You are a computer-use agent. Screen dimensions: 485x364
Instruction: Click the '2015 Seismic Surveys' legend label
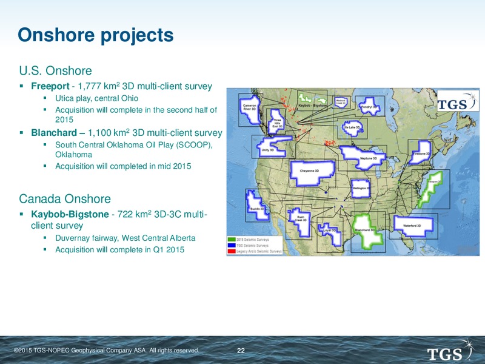coord(253,239)
